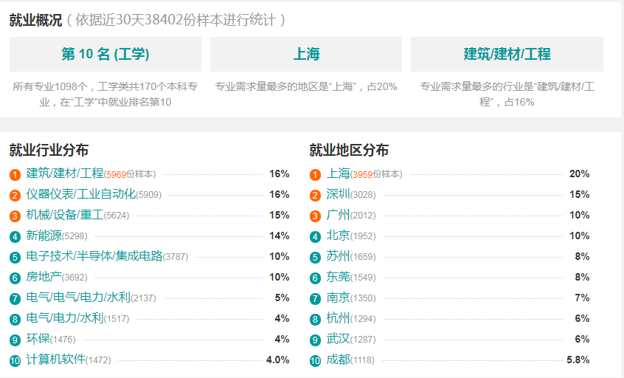Click the orange rank 2 badge beside 深圳
Image resolution: width=624 pixels, height=378 pixels.
point(315,195)
